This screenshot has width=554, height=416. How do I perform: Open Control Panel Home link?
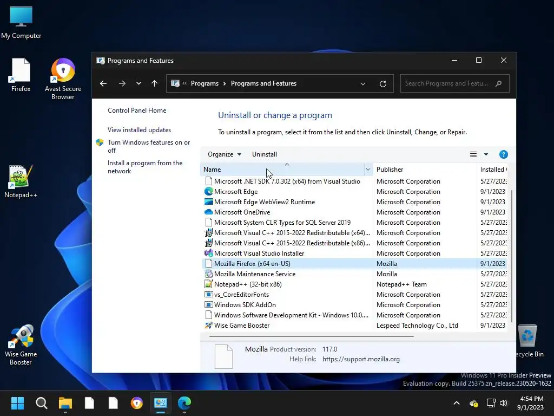point(137,110)
